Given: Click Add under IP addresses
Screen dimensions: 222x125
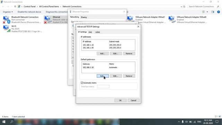Looking at the screenshot, I should tap(103, 53).
